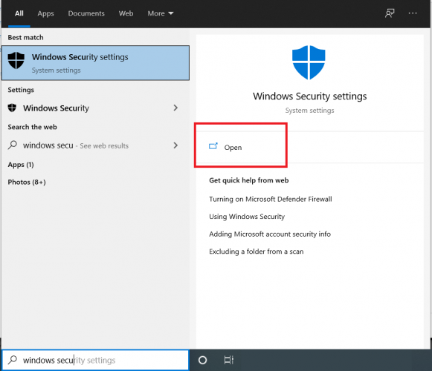The width and height of the screenshot is (432, 371).
Task: Select Windows Security settings best match
Action: click(x=96, y=63)
